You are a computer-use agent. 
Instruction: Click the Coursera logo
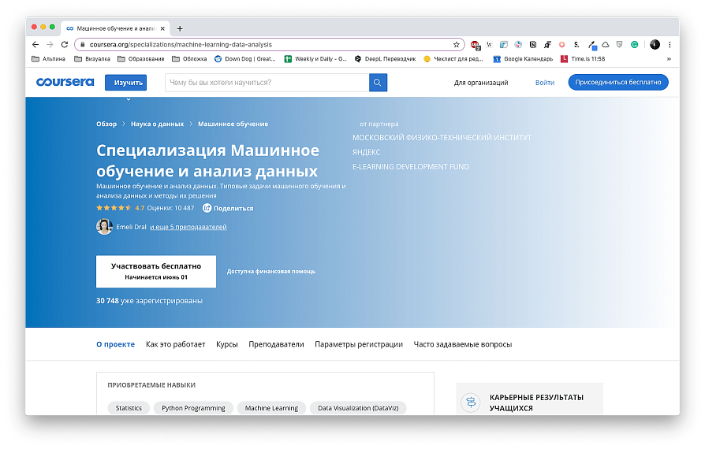pyautogui.click(x=65, y=82)
